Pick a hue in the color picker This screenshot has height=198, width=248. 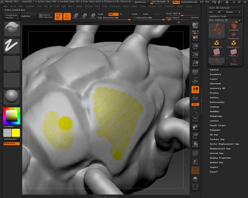point(11,116)
